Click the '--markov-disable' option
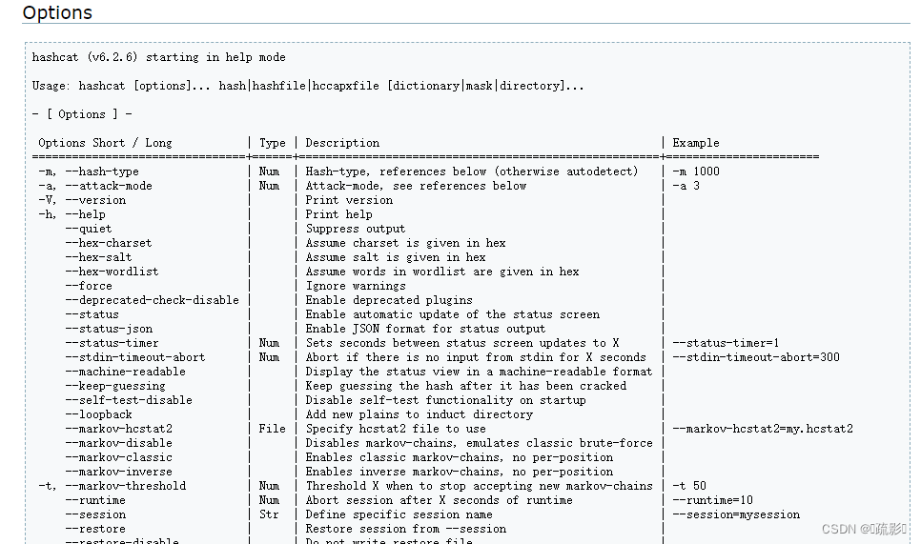The width and height of the screenshot is (921, 544). click(118, 443)
